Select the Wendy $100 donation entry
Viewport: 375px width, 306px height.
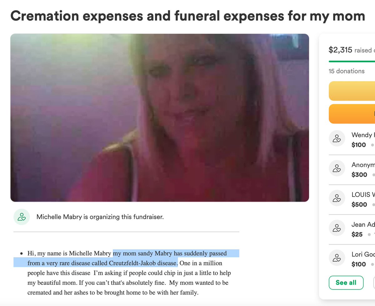point(352,140)
